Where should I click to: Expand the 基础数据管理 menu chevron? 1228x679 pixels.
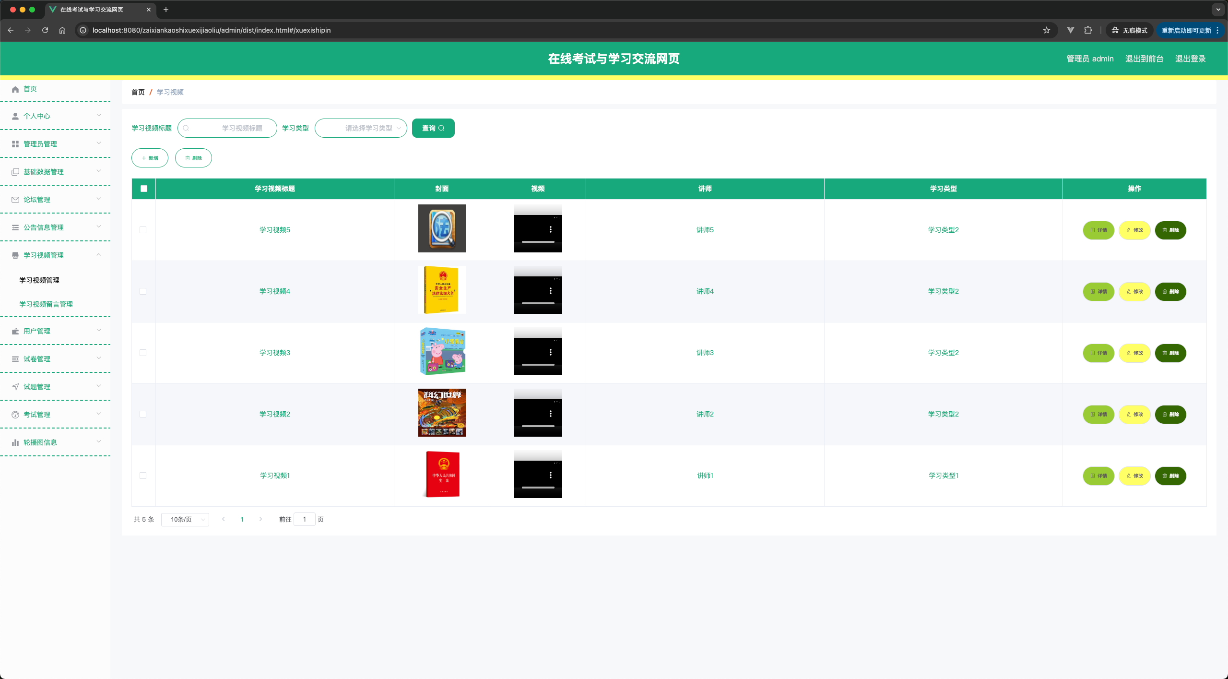[99, 171]
